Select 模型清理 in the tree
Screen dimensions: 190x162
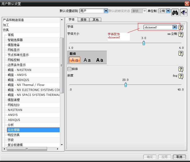point(14,100)
